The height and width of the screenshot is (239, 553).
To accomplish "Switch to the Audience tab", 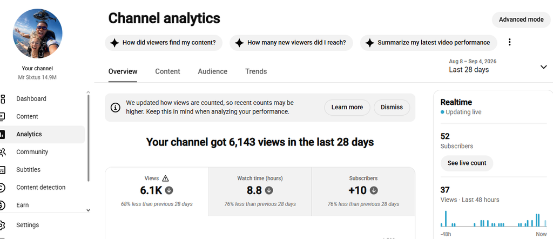I will 213,71.
